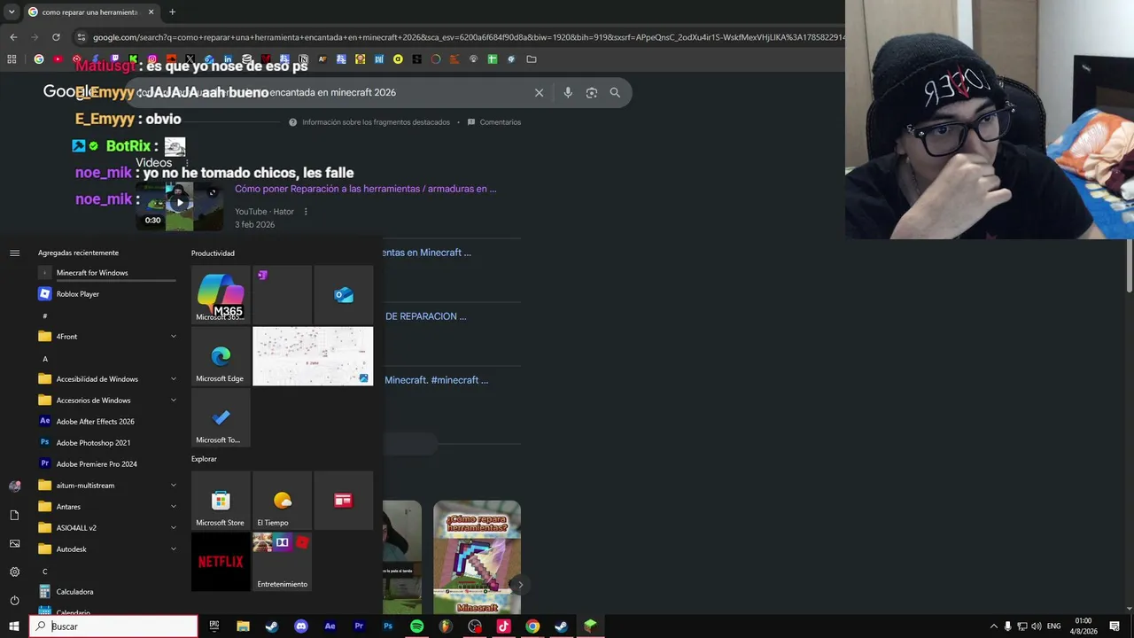The height and width of the screenshot is (638, 1134).
Task: Launch the Microsoft Edge tile
Action: [x=221, y=356]
